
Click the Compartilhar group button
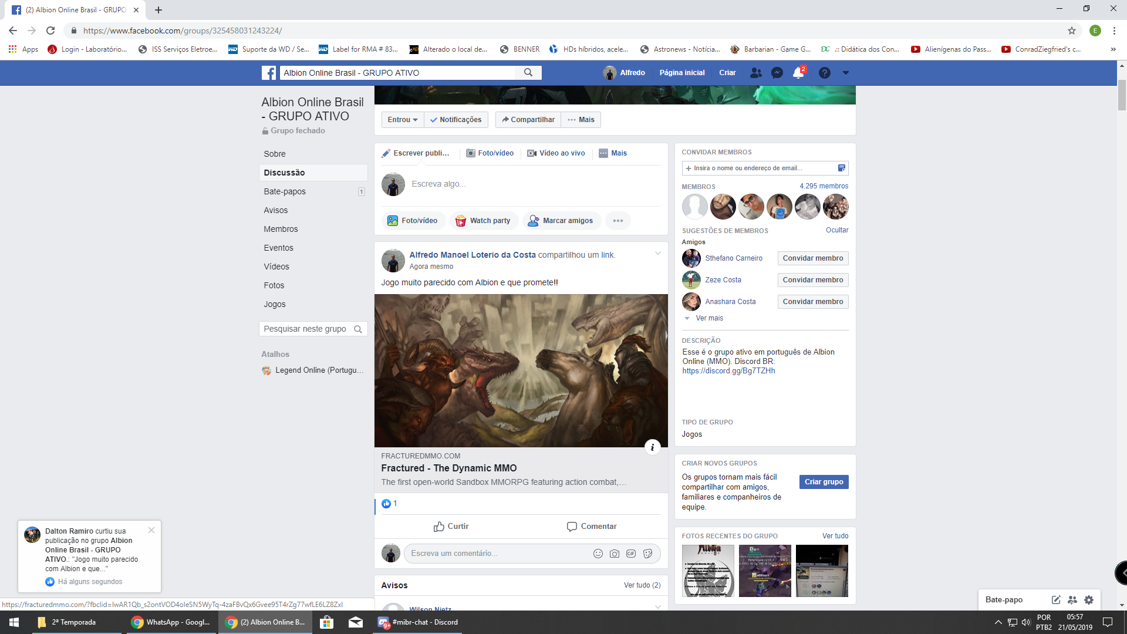point(528,120)
